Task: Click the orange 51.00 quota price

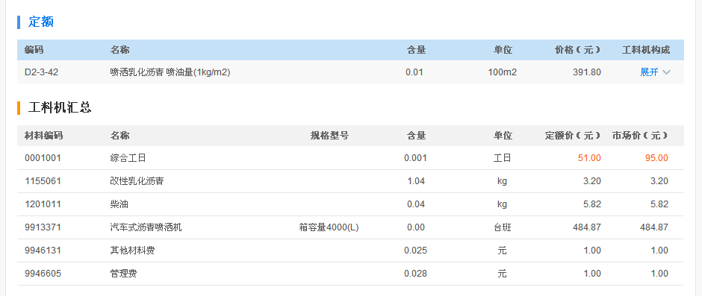Action: coord(589,158)
